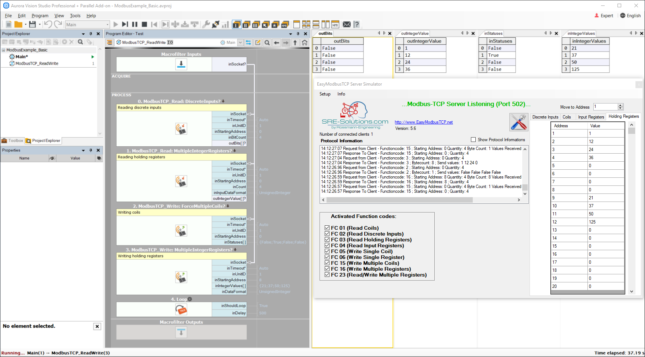
Task: Click the HMI layout toolbar icon
Action: pos(335,25)
